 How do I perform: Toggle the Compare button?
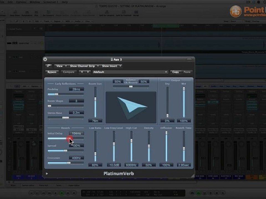(68, 72)
